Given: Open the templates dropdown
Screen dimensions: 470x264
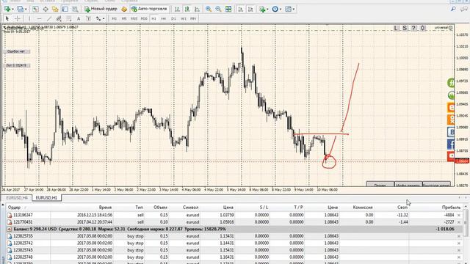Looking at the screenshot, I should 290,9.
